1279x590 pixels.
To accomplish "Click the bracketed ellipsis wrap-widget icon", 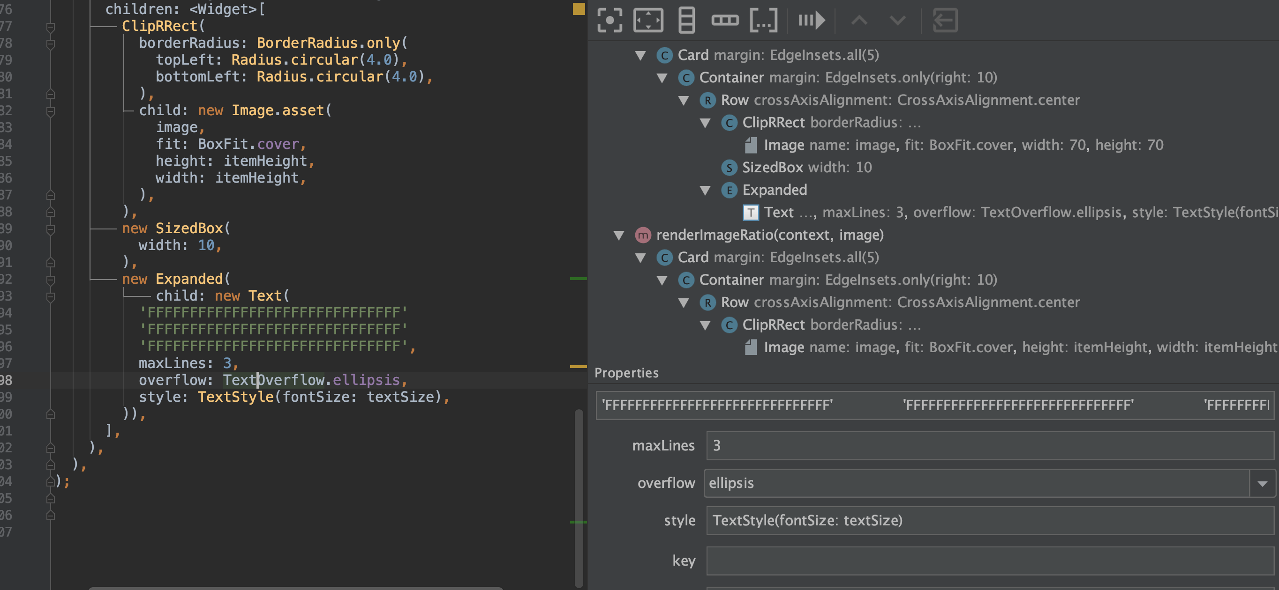I will point(763,20).
